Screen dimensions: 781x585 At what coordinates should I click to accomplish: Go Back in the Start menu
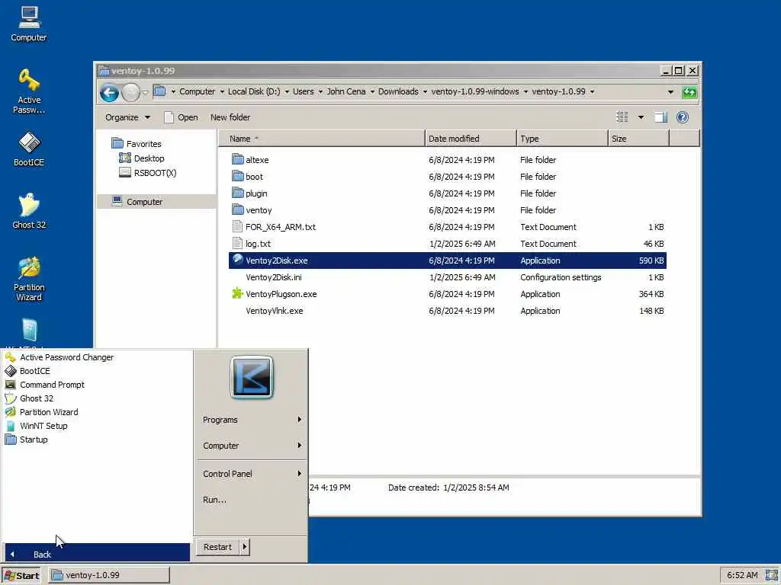pyautogui.click(x=97, y=554)
